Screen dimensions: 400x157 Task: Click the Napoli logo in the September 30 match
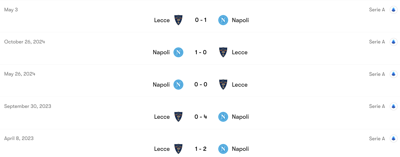223,117
